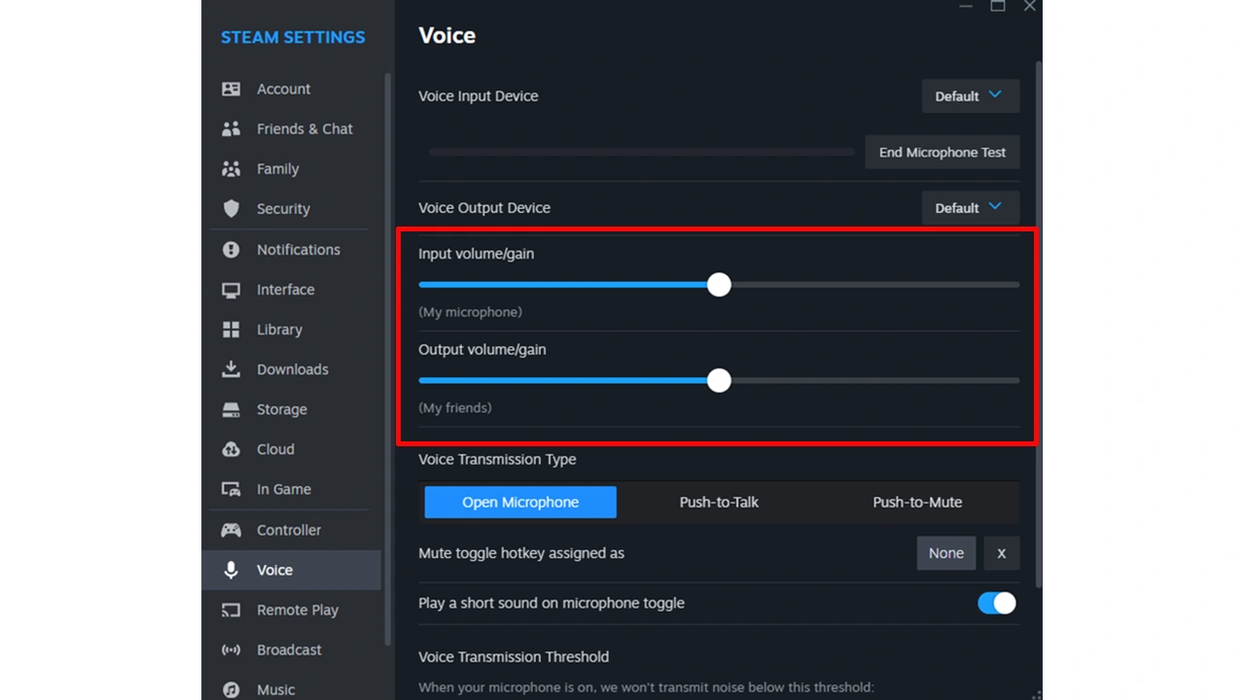Click the Downloads arrow icon

point(231,369)
